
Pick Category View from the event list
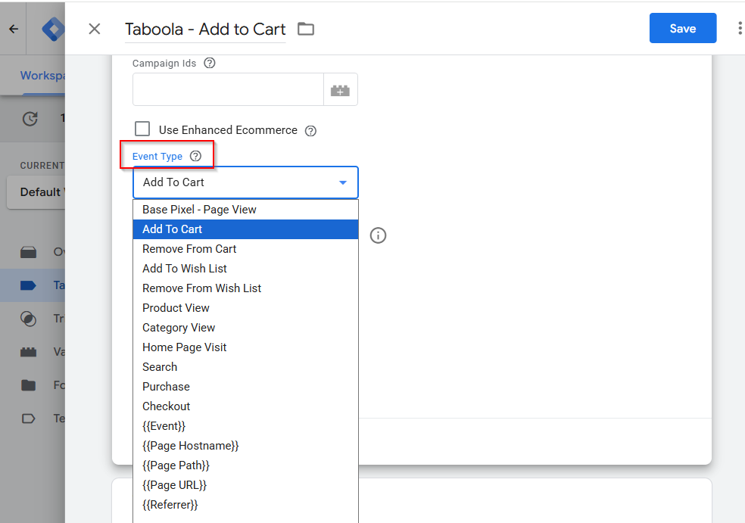pyautogui.click(x=245, y=328)
